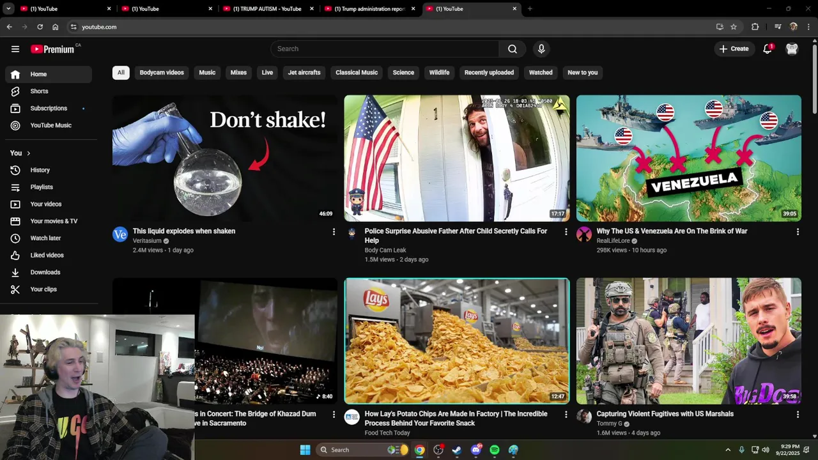Select the Wildlife filter chip
Screen dimensions: 818x460
click(439, 72)
